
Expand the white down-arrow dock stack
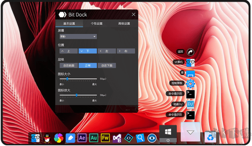click(190, 132)
